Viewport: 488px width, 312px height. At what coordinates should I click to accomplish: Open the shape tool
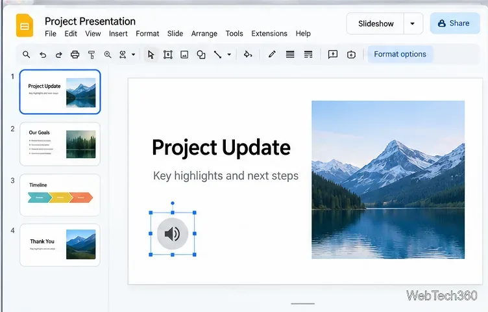(x=201, y=55)
